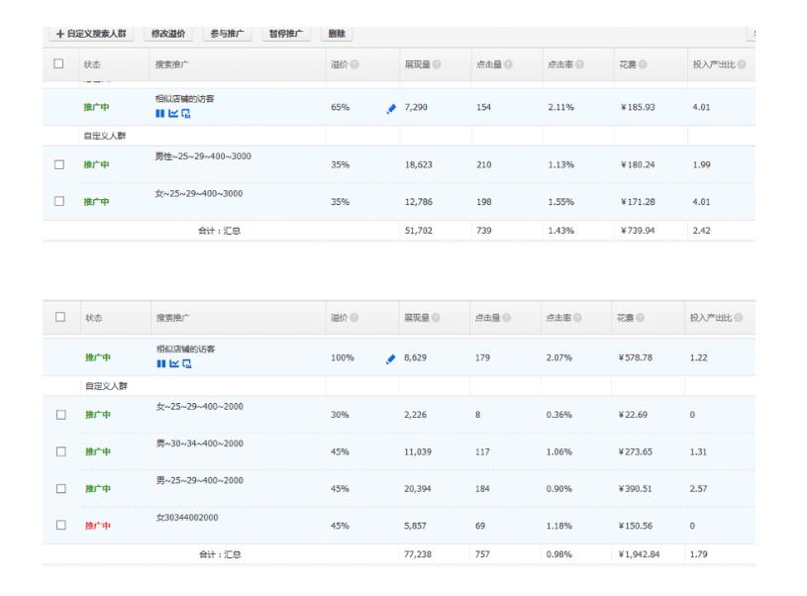Select the 自定义人群 label in top table
The height and width of the screenshot is (596, 807).
105,136
